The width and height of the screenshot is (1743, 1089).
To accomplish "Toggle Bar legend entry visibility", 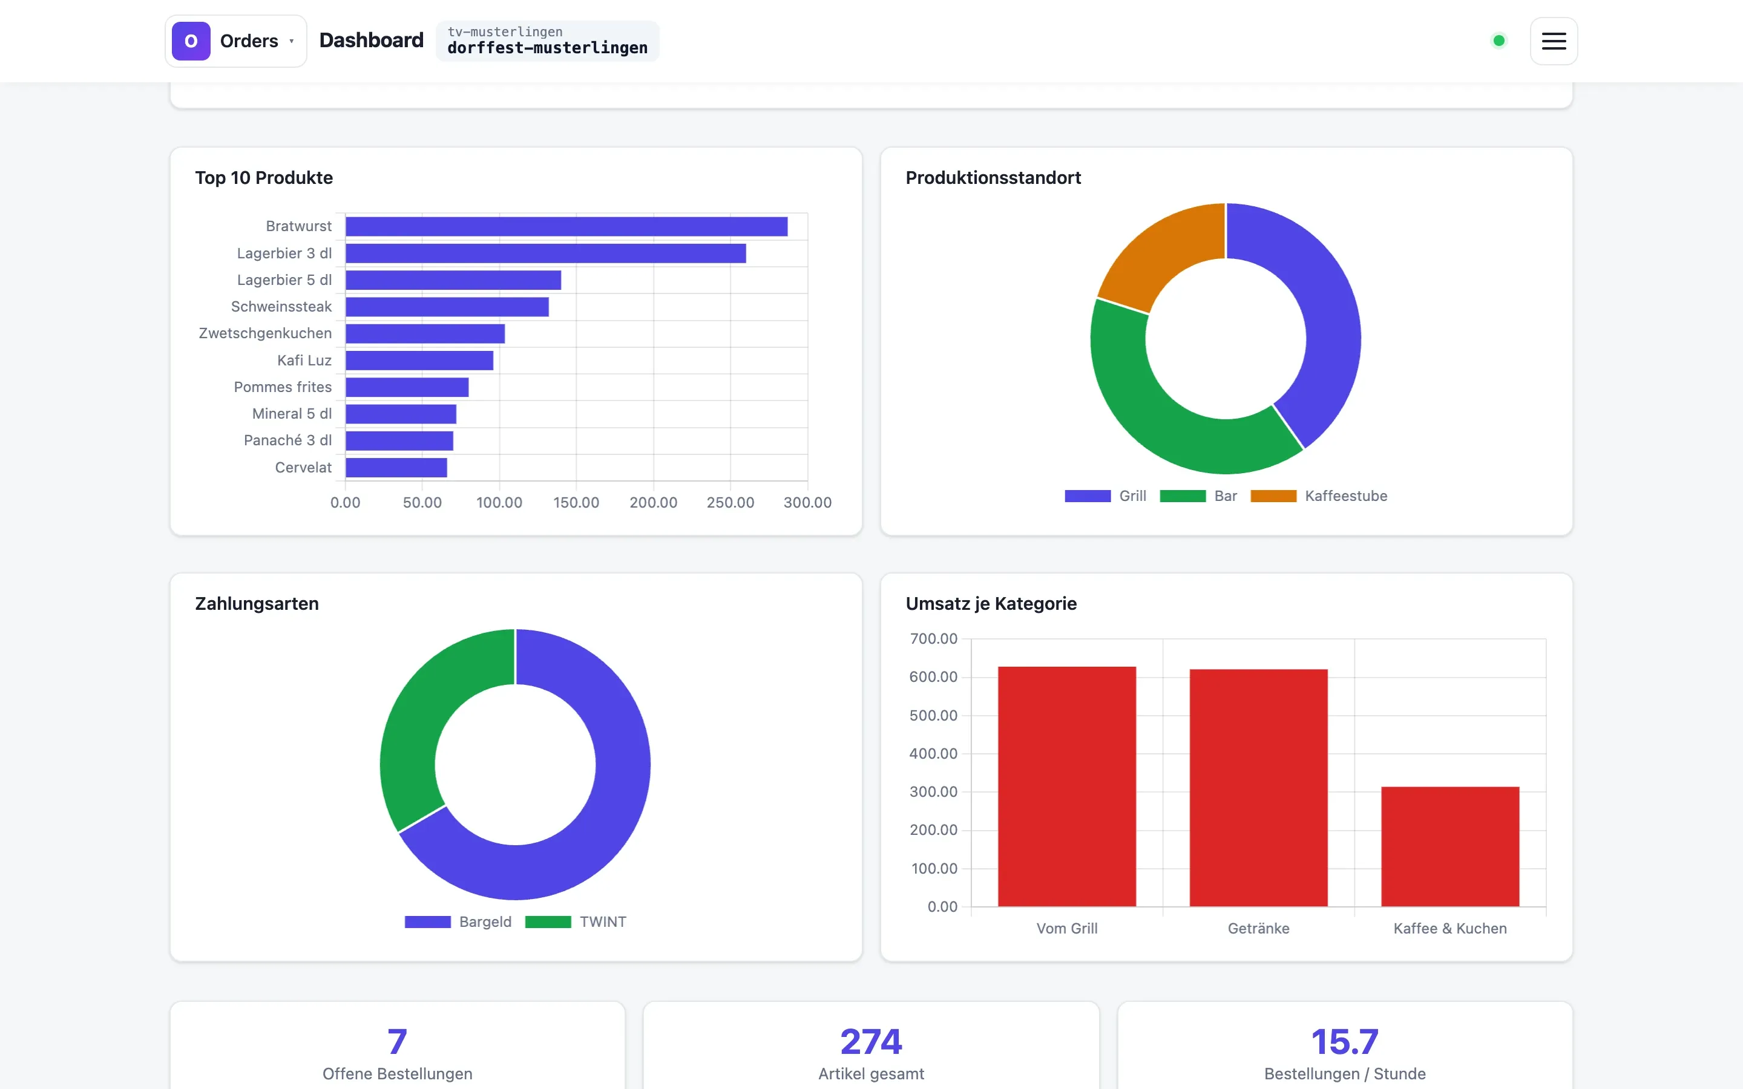I will click(1198, 495).
